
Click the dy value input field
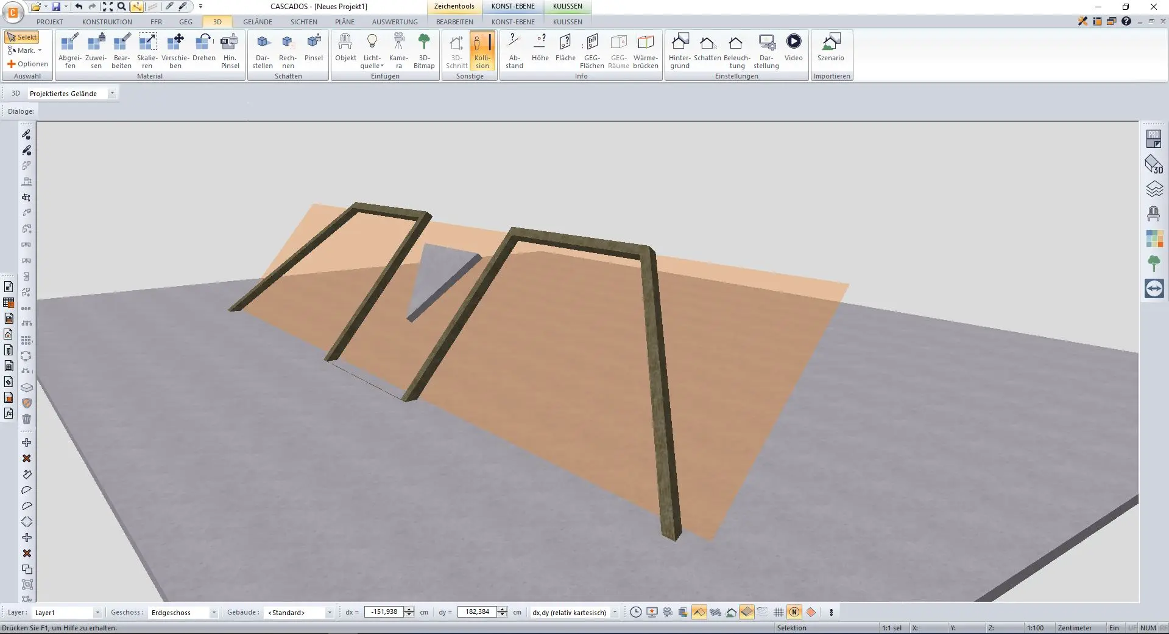click(477, 612)
